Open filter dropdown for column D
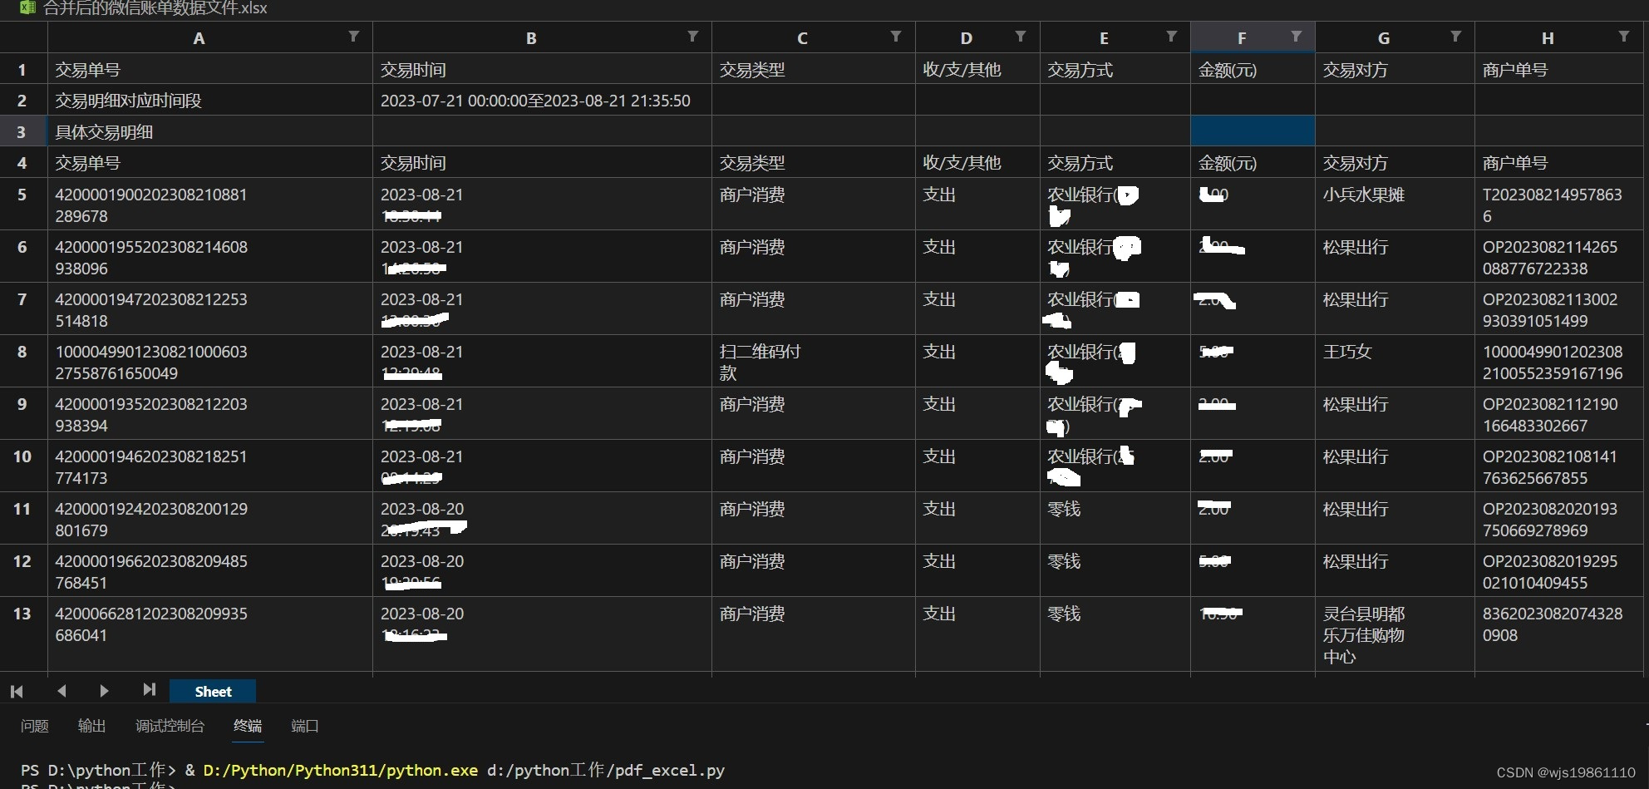1649x789 pixels. tap(1021, 37)
